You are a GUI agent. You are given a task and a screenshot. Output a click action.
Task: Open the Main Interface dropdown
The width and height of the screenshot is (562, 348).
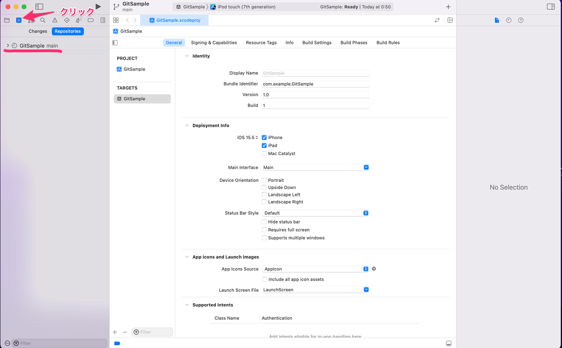315,167
